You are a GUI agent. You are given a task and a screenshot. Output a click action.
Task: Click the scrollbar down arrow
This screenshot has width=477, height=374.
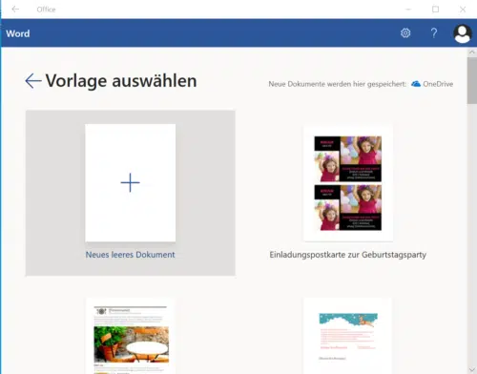[x=472, y=369]
